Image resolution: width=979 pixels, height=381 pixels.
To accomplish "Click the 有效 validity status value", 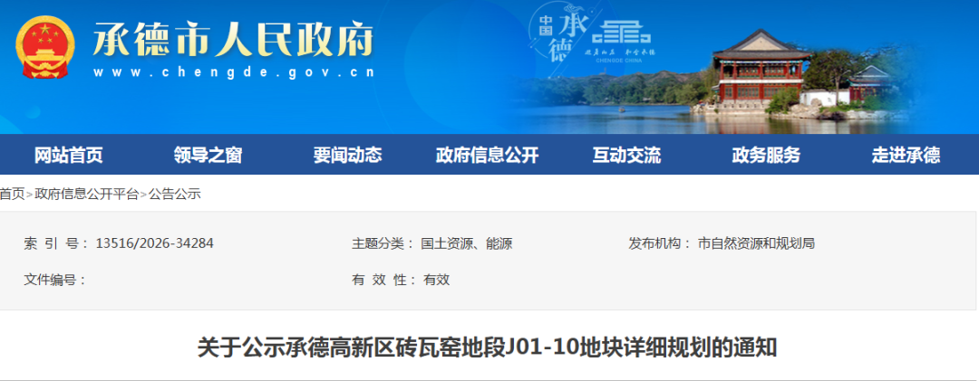I will tap(436, 280).
